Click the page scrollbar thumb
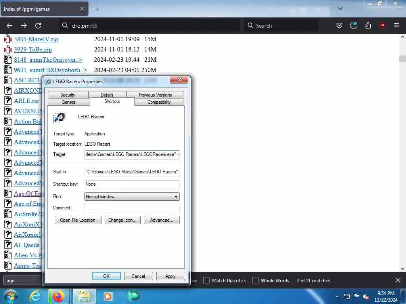406x304 pixels. point(402,59)
